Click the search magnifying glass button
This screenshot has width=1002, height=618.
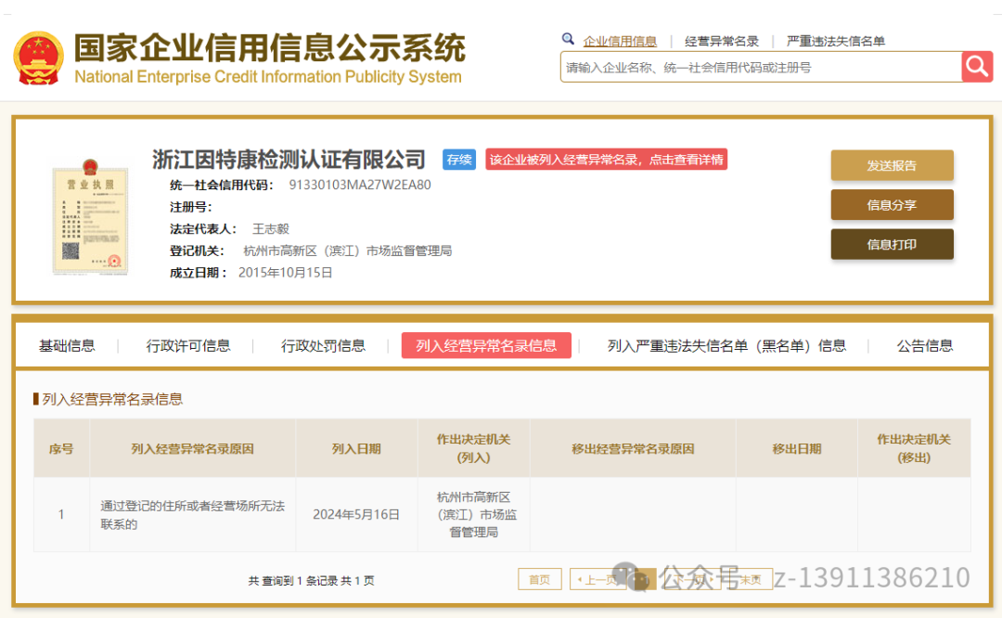(977, 67)
